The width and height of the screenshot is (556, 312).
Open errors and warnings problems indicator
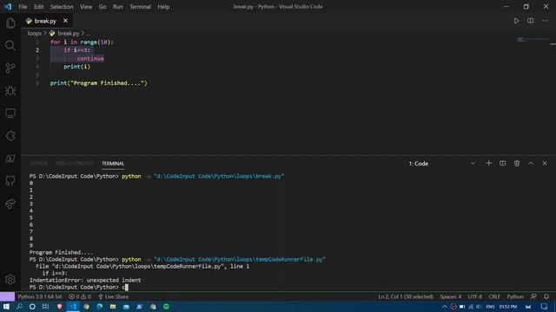80,296
